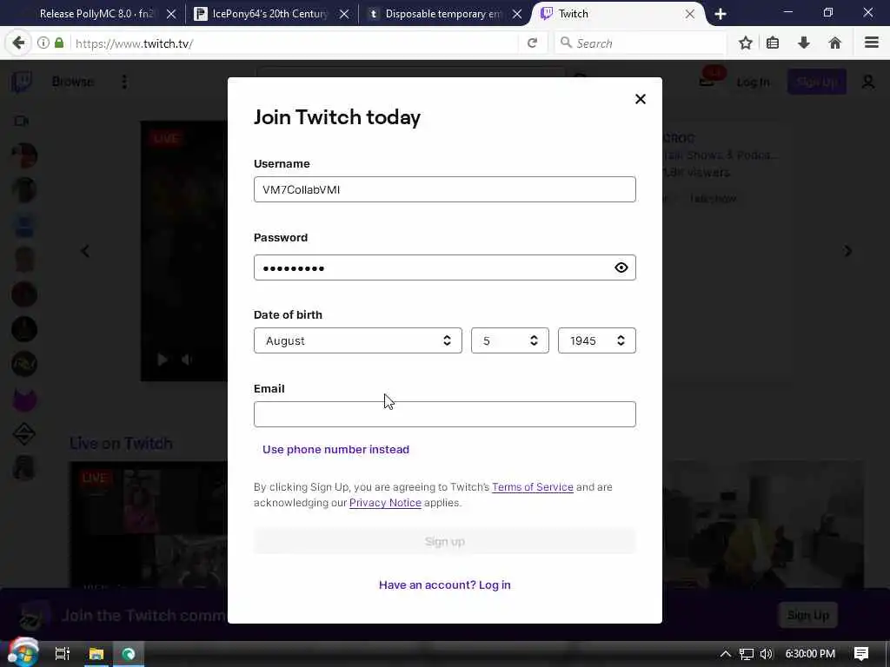Click Use phone number instead
This screenshot has height=667, width=890.
point(335,449)
